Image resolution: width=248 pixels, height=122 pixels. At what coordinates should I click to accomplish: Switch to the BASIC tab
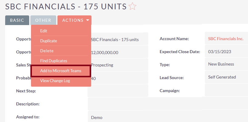click(x=17, y=20)
